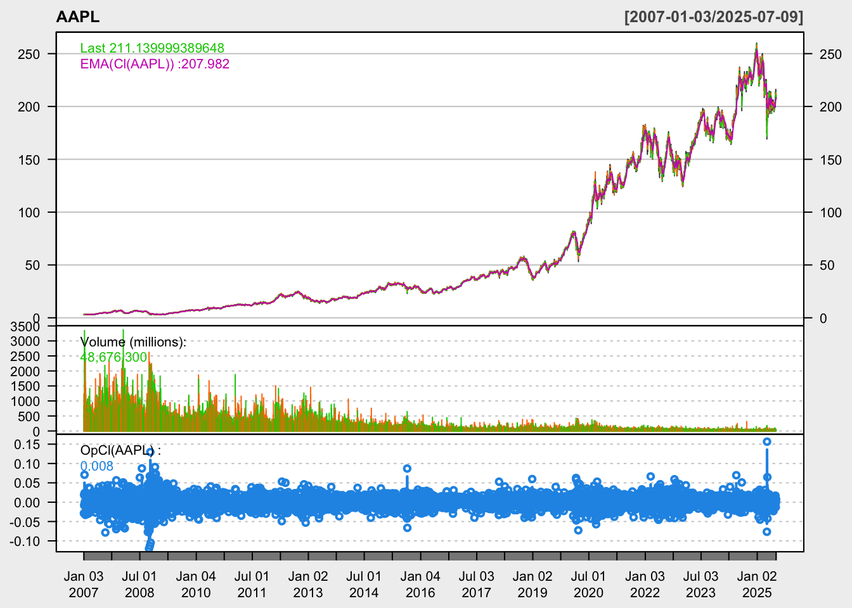This screenshot has width=852, height=608.
Task: Click the OpCl(AAPL) : indicator label
Action: coord(120,450)
